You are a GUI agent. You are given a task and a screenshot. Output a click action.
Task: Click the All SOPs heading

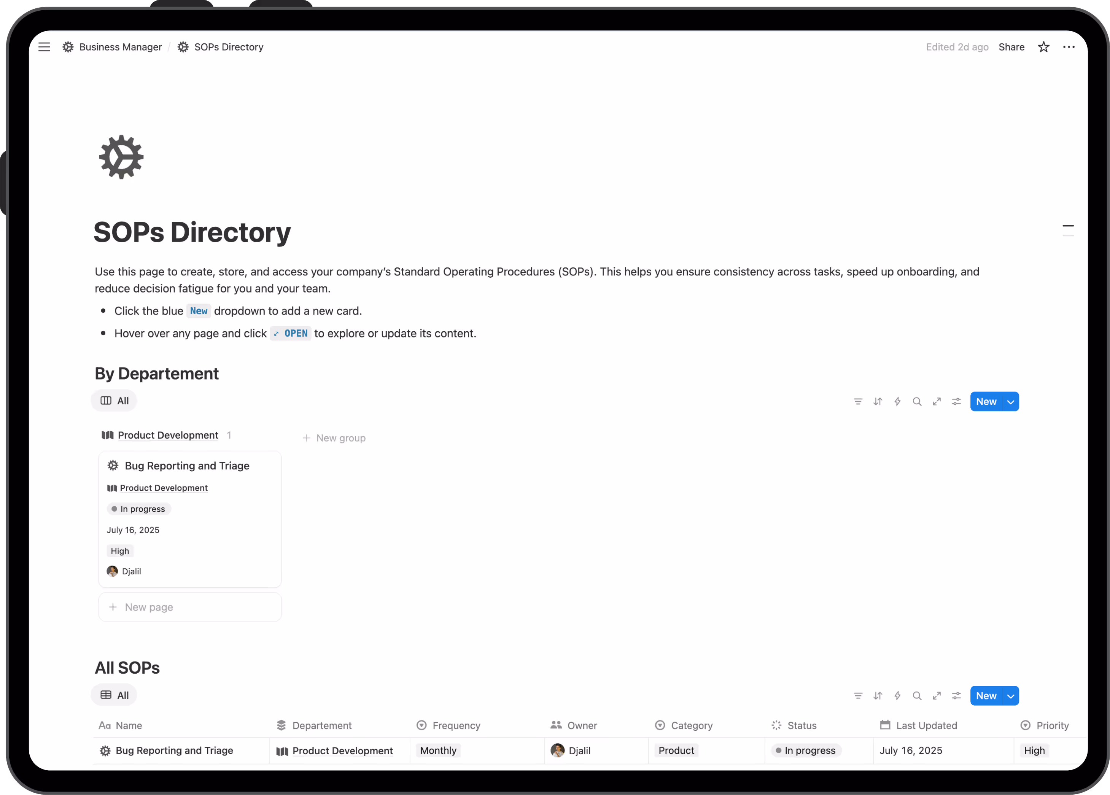127,668
